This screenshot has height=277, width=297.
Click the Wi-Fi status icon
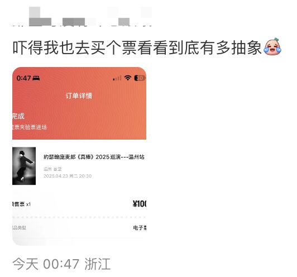[128, 78]
